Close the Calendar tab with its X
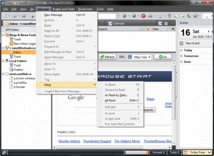The image size is (214, 156). [149, 24]
